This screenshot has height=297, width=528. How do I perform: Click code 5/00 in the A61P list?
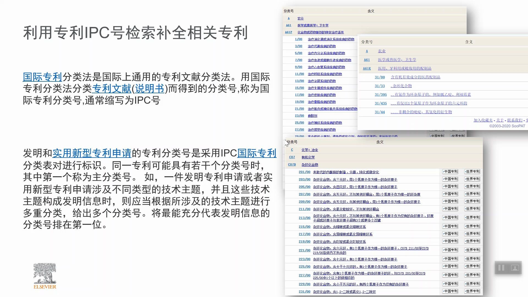298,53
